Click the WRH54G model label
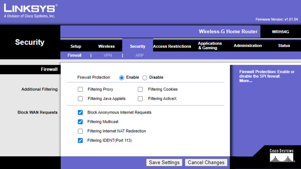Image resolution: width=301 pixels, height=169 pixels. point(280,32)
